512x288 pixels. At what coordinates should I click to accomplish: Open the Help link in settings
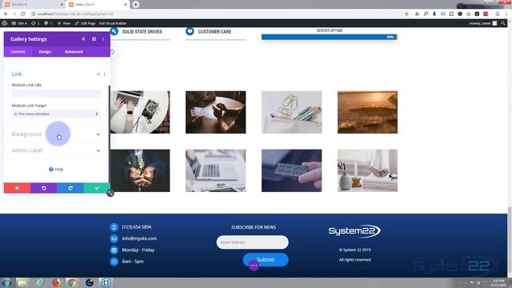pyautogui.click(x=56, y=169)
